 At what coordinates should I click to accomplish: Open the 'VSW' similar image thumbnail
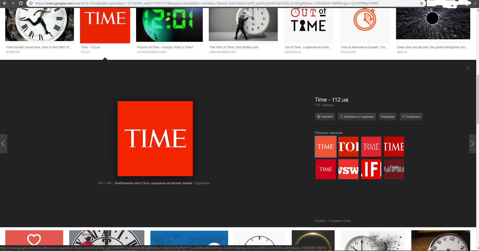348,169
